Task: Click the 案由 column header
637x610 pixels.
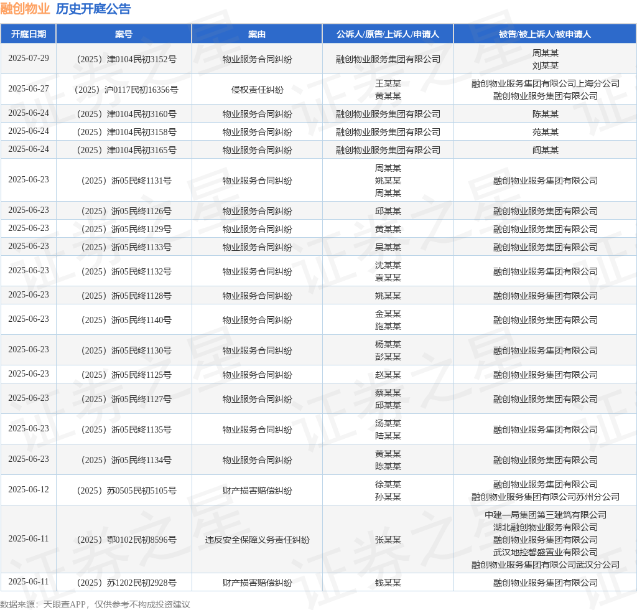Action: [257, 34]
